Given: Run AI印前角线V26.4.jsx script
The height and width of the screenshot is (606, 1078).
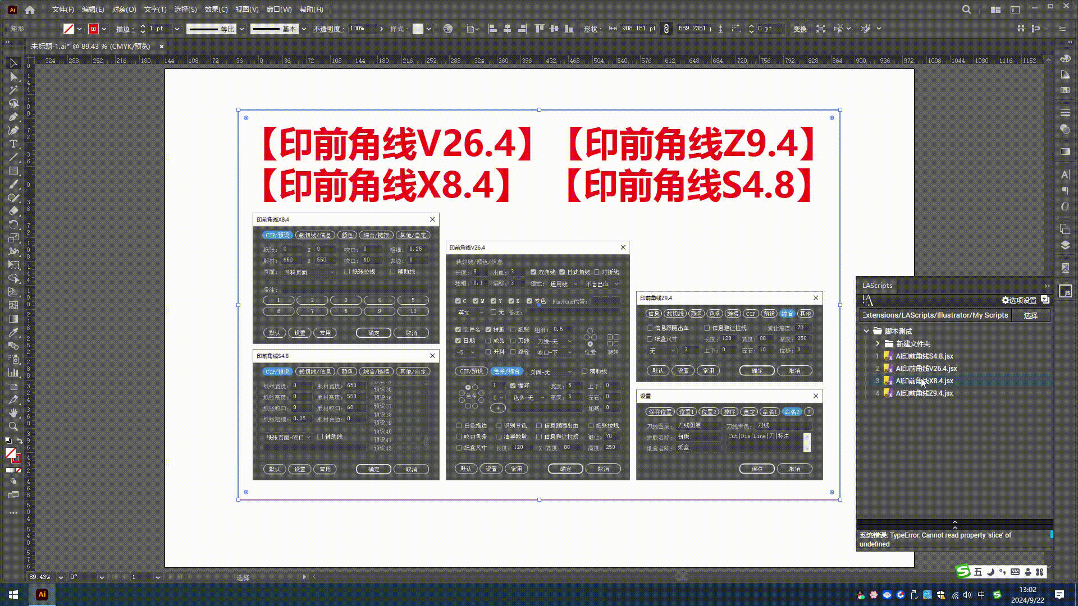Looking at the screenshot, I should 926,369.
